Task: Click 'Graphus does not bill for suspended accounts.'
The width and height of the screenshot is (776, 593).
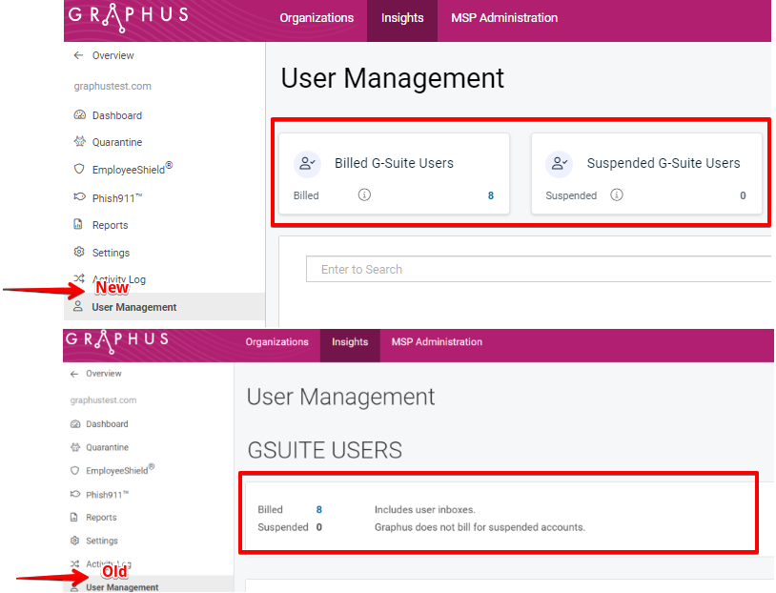Action: pos(480,527)
